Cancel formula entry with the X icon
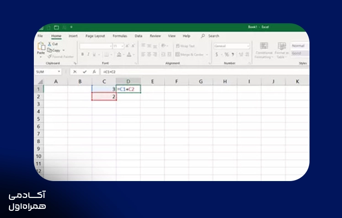342x218 pixels. [x=75, y=72]
